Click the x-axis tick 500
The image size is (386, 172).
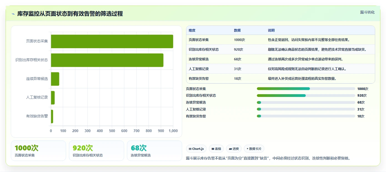coord(112,131)
